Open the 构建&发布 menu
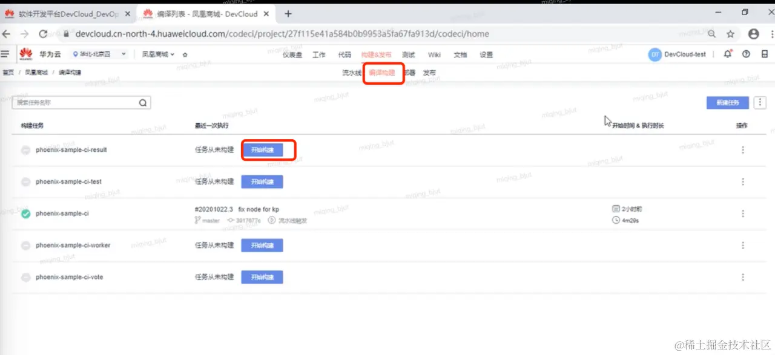Screen dimensions: 775x355 tap(376, 54)
